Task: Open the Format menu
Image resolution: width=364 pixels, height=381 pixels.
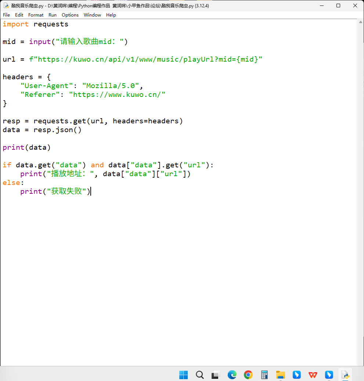Action: (36, 15)
